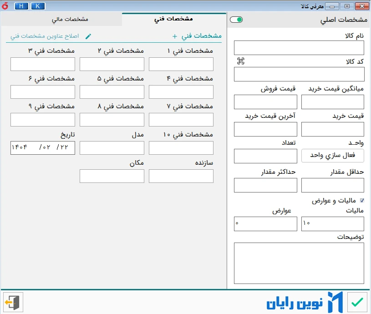The image size is (371, 314).
Task: Click the plus icon next to مشخصات فني
Action: tap(175, 36)
